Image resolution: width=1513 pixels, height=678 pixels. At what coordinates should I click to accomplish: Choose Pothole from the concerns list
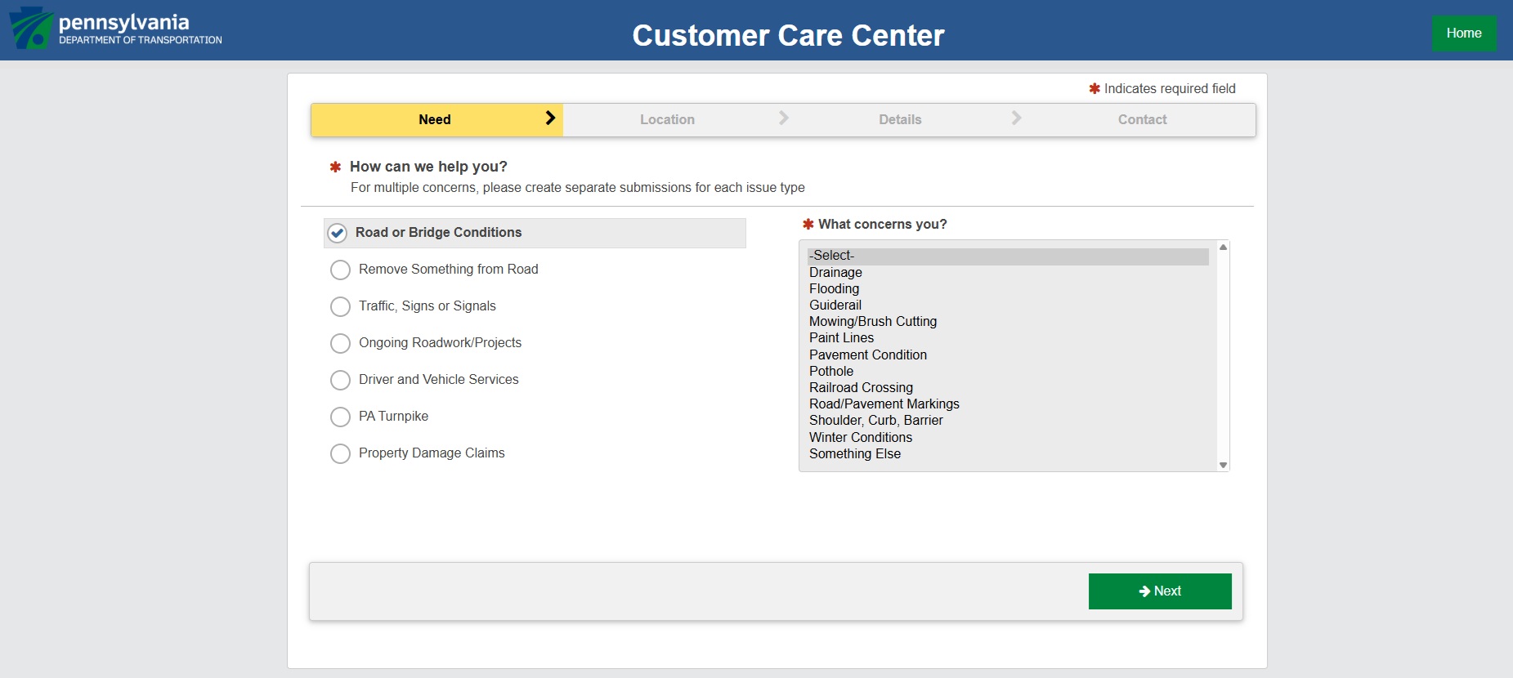[831, 371]
